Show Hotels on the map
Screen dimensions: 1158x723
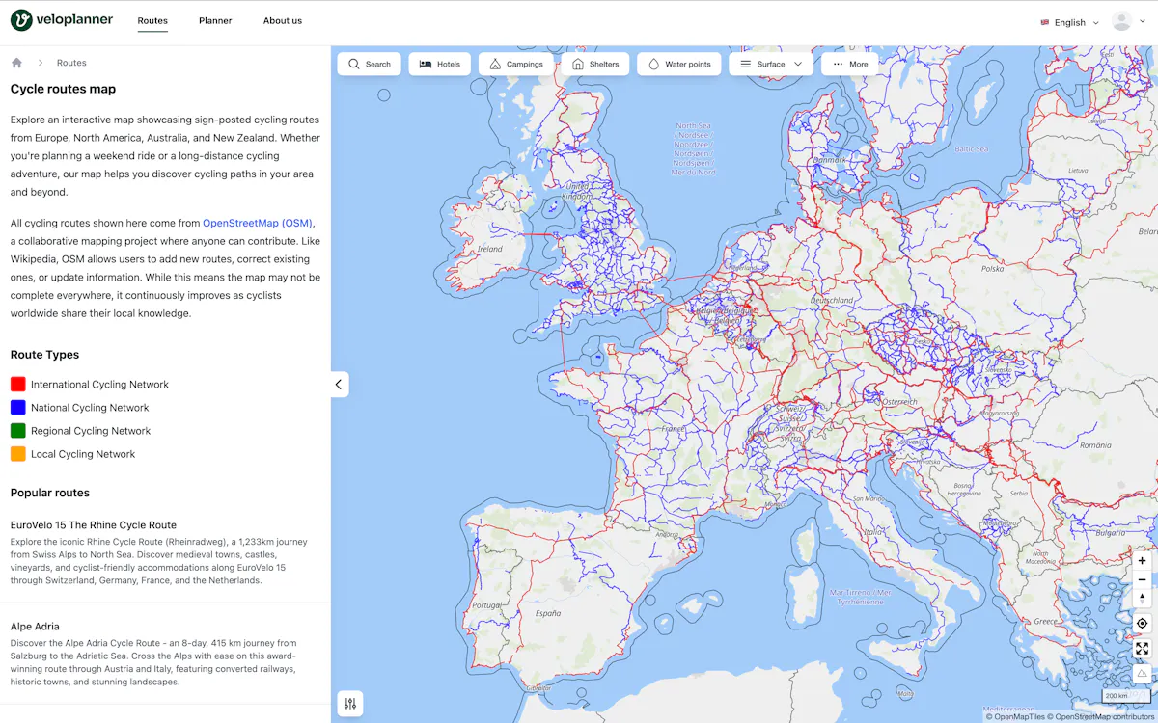coord(440,65)
